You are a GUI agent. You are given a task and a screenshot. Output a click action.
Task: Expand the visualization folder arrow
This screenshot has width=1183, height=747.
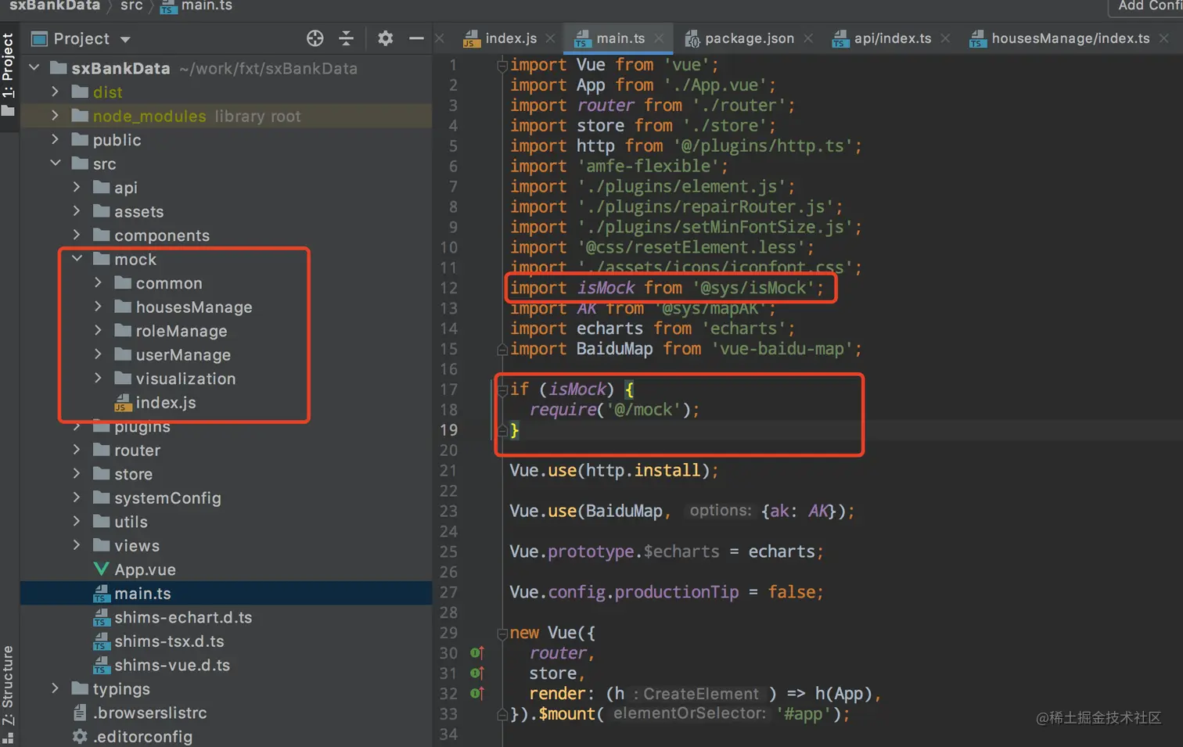click(98, 378)
